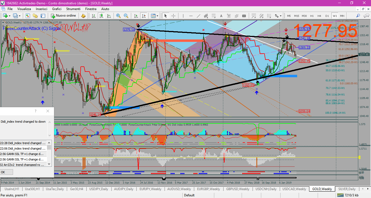The image size is (371, 198).
Task: Click OK in the alert dialog
Action: tap(6, 172)
